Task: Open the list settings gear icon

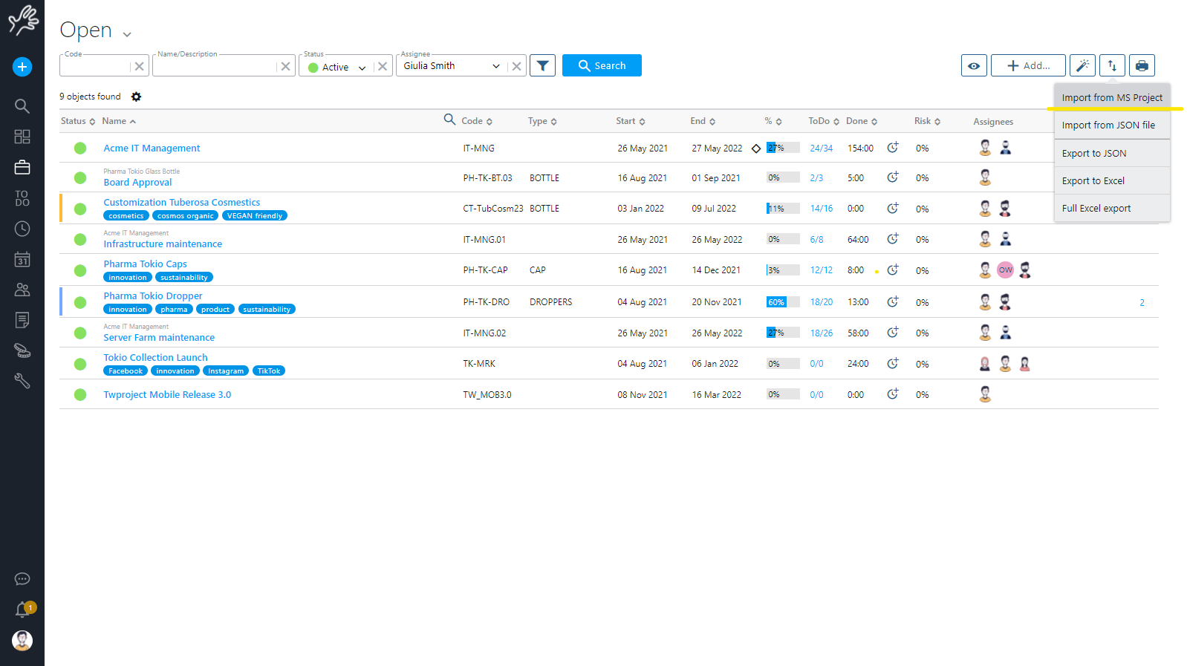Action: click(x=136, y=97)
